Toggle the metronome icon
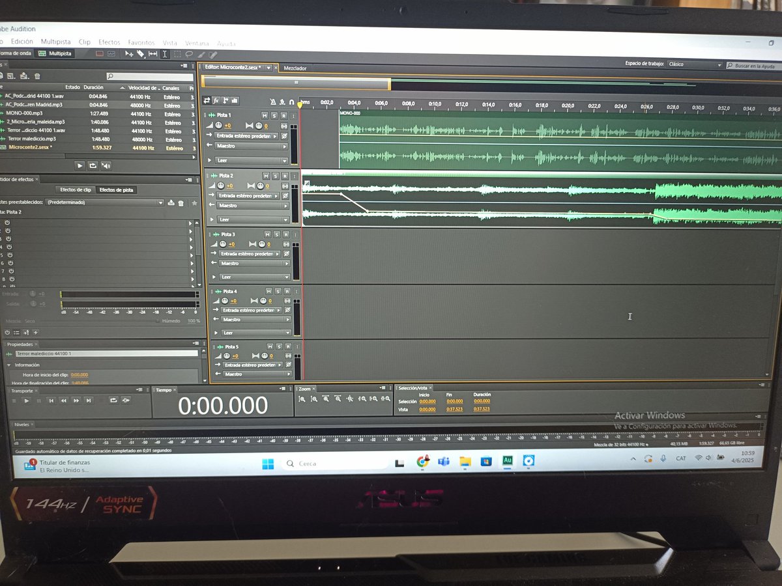Screen dimensions: 782x586 point(274,101)
